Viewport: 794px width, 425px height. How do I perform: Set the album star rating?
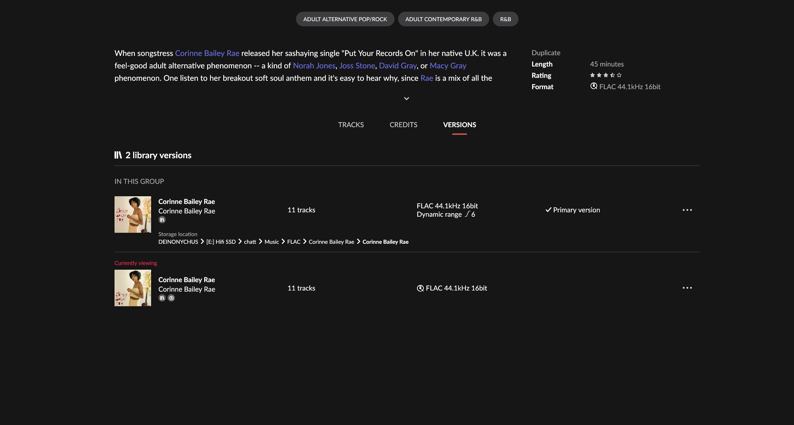coord(606,75)
